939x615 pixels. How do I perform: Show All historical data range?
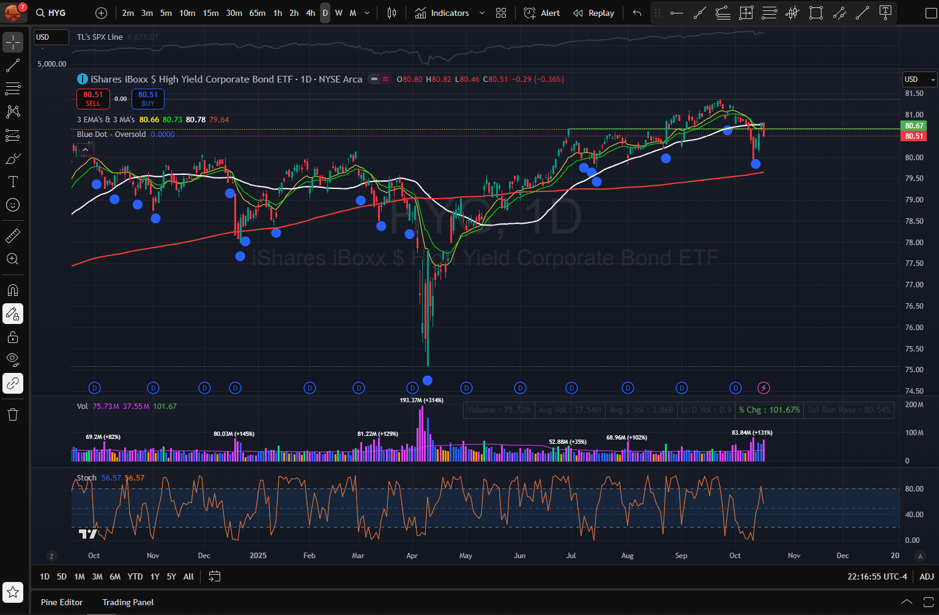[x=188, y=576]
